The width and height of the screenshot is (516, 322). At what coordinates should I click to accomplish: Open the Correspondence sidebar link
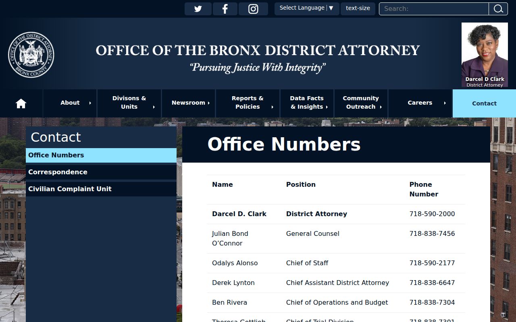[x=101, y=172]
